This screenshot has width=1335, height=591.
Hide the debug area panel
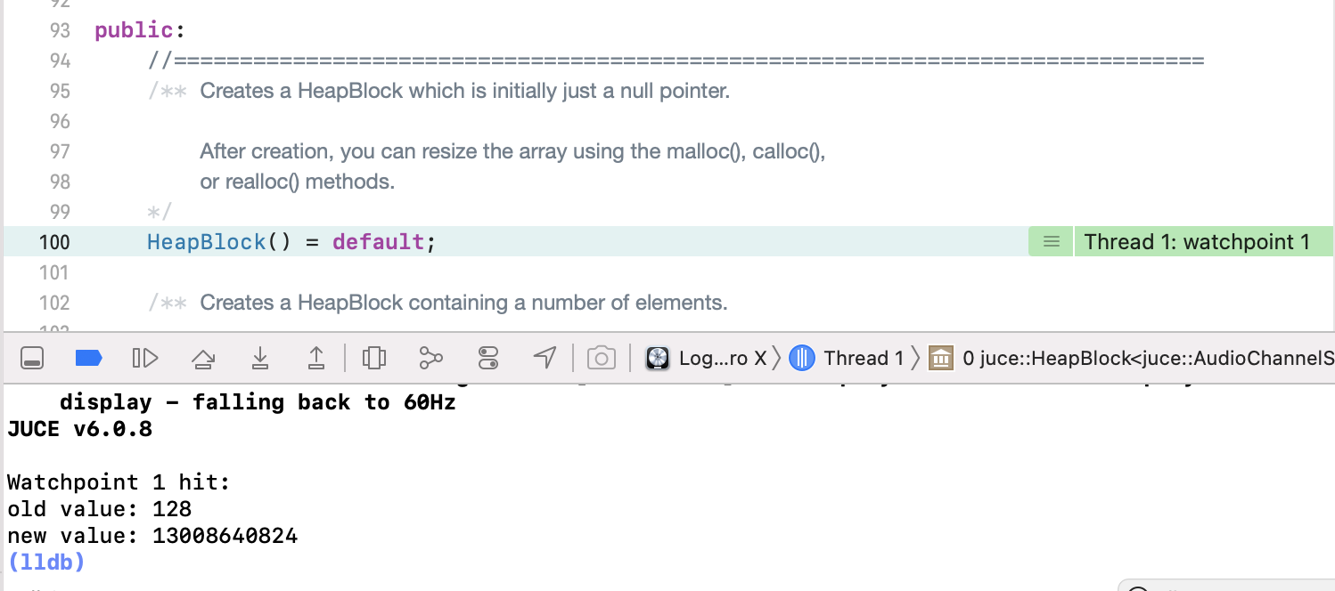point(33,359)
